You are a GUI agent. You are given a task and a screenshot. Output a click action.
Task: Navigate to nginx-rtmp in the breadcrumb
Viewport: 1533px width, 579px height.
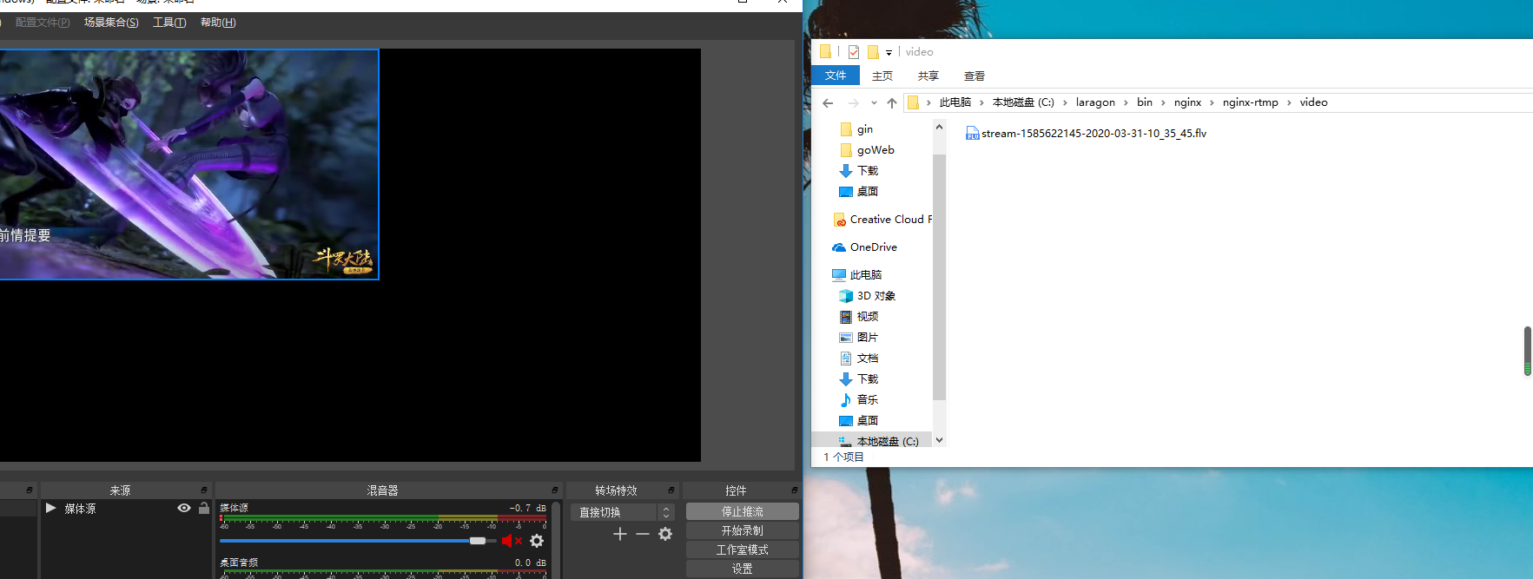tap(1250, 102)
